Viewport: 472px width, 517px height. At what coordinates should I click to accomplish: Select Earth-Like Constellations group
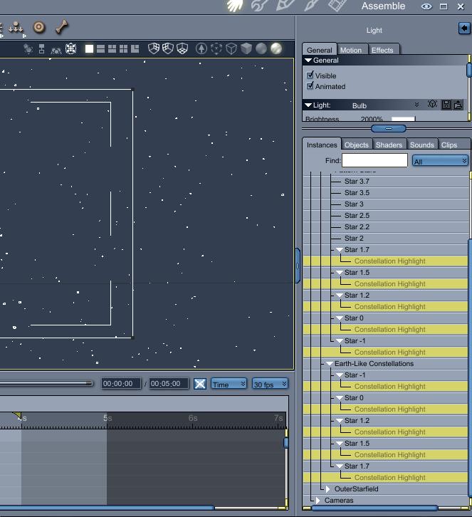pyautogui.click(x=374, y=364)
